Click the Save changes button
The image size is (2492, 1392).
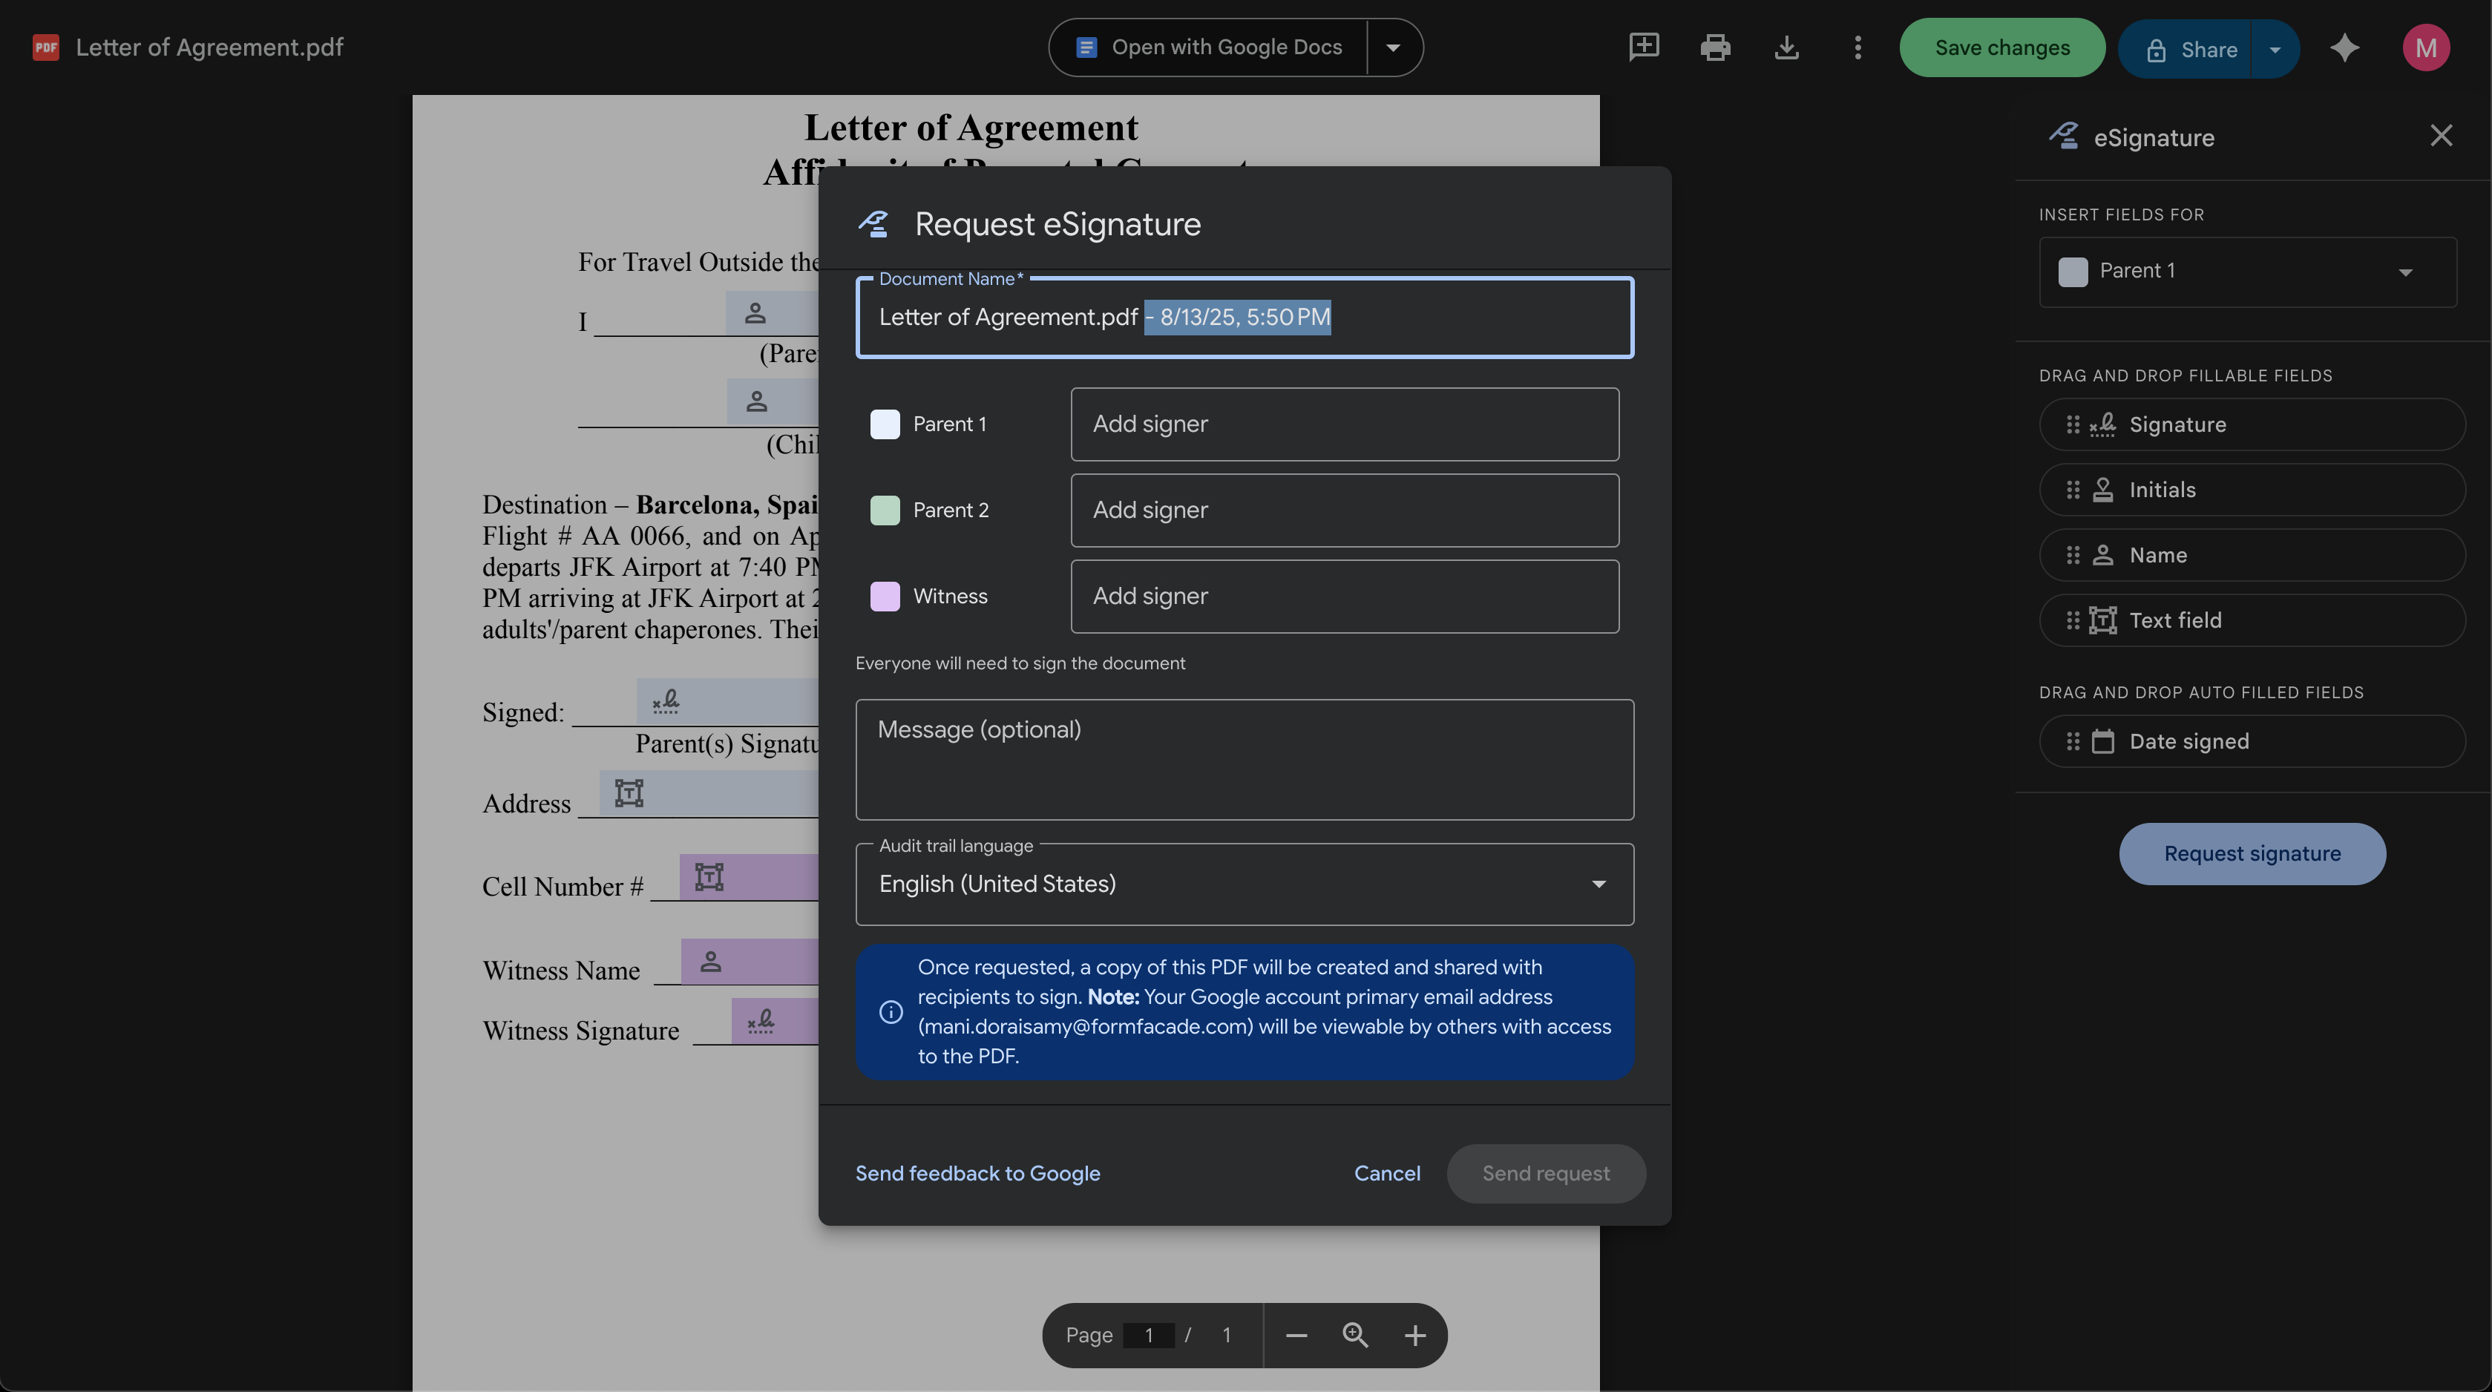(x=2001, y=47)
